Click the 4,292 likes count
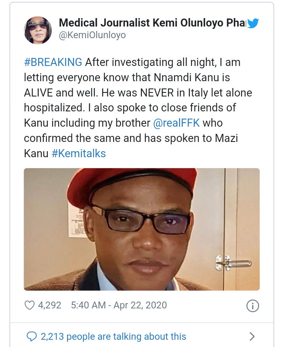Screen dimensions: 289x347 tap(49, 306)
